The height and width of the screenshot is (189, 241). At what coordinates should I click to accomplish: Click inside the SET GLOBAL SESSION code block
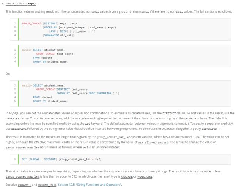[x=121, y=159]
